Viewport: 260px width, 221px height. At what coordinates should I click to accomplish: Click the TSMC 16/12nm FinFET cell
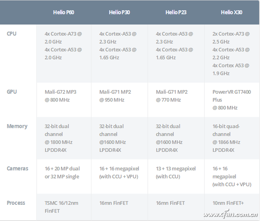[64, 207]
